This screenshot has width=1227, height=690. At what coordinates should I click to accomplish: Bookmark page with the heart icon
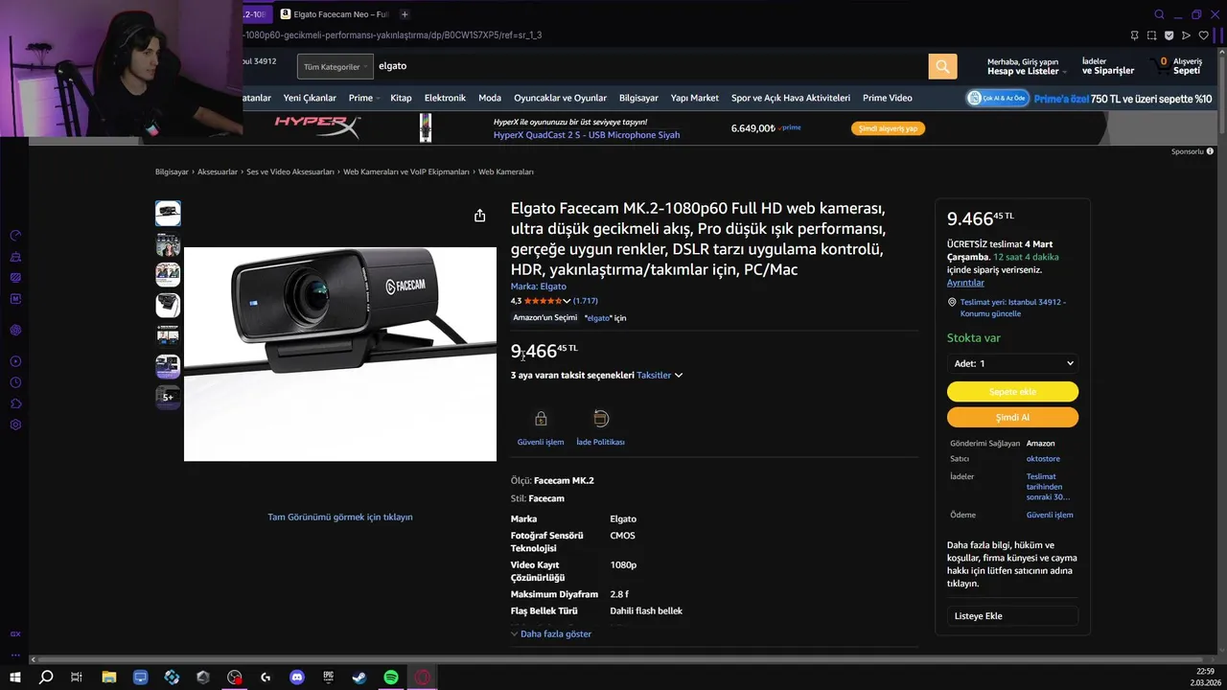pos(1204,35)
